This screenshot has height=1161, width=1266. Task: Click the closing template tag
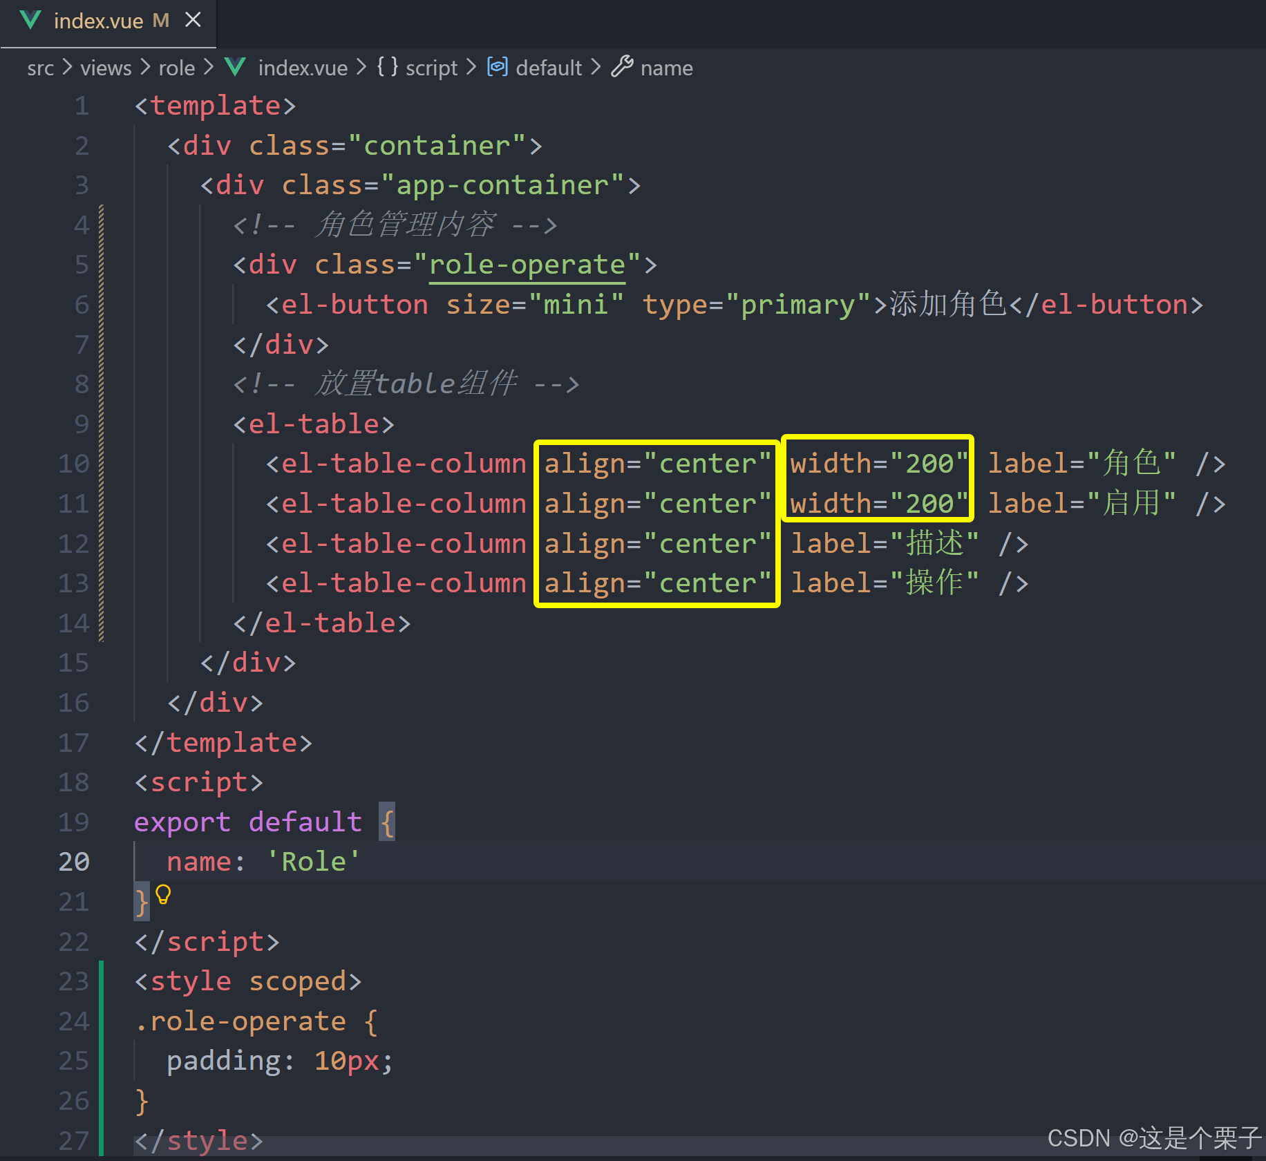pos(223,743)
